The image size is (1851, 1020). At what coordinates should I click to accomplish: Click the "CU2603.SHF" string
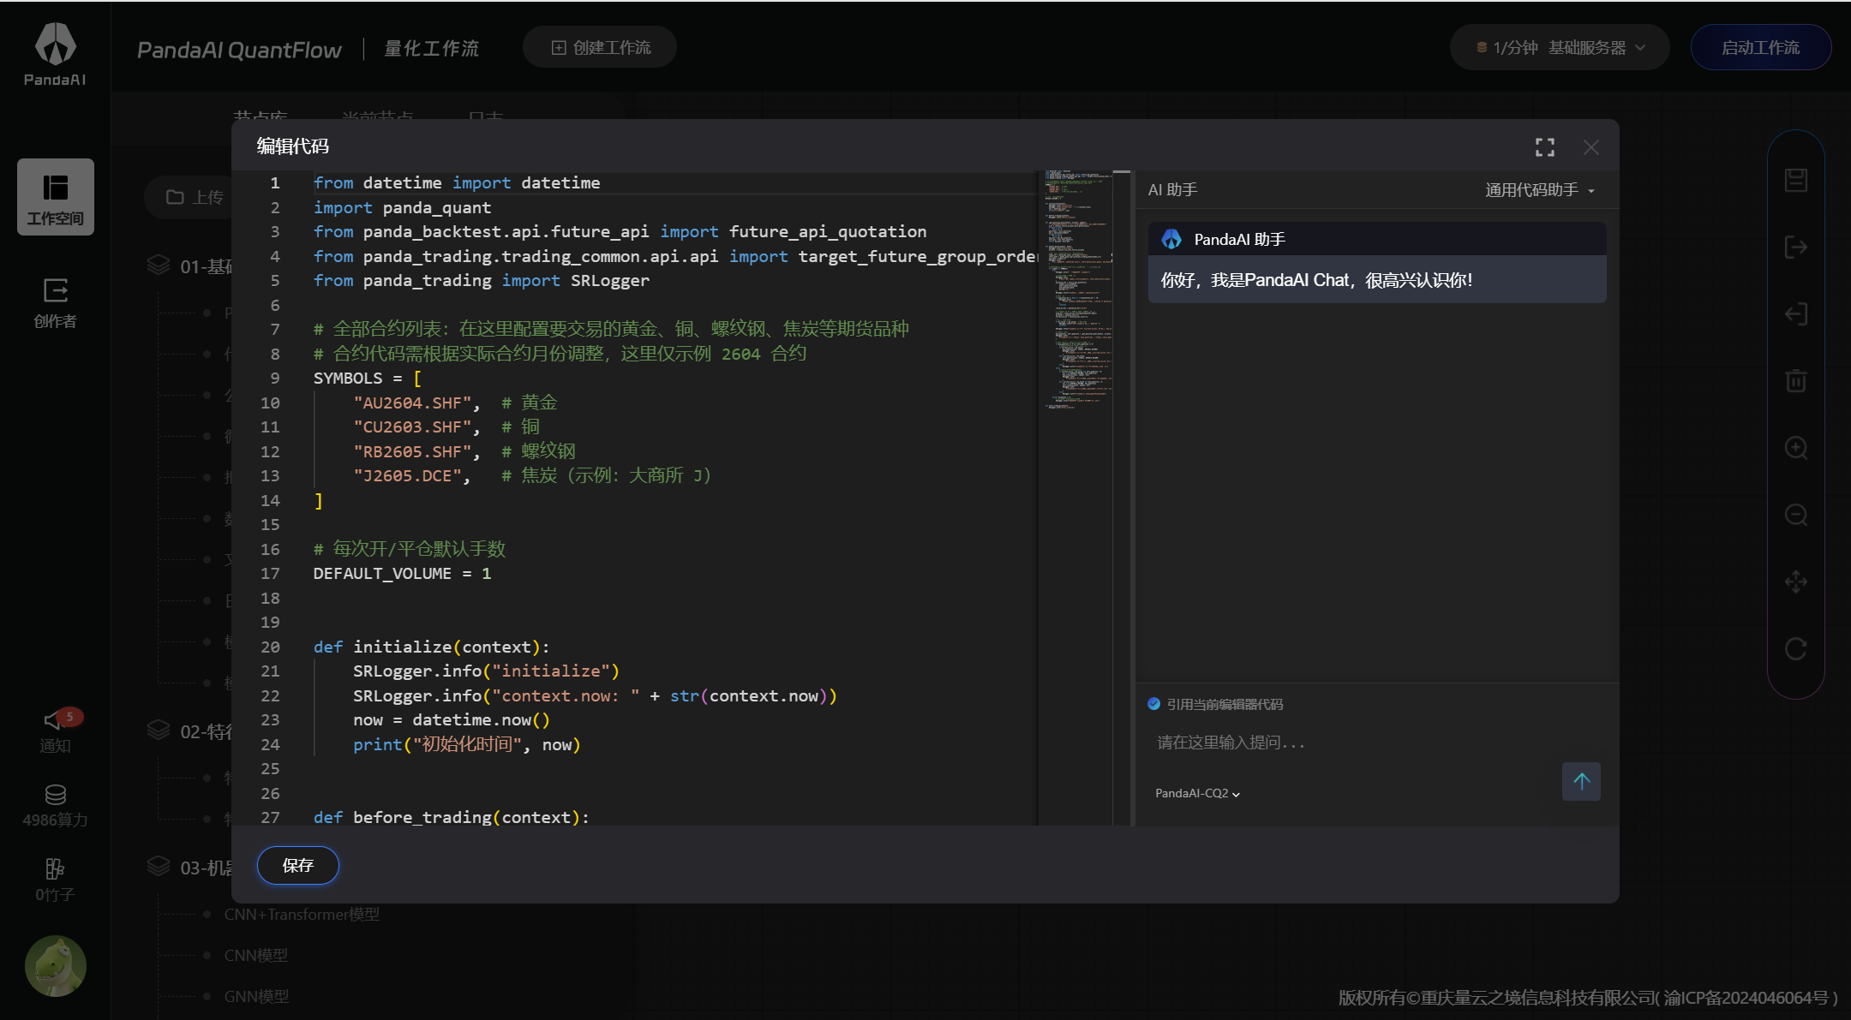pyautogui.click(x=412, y=426)
